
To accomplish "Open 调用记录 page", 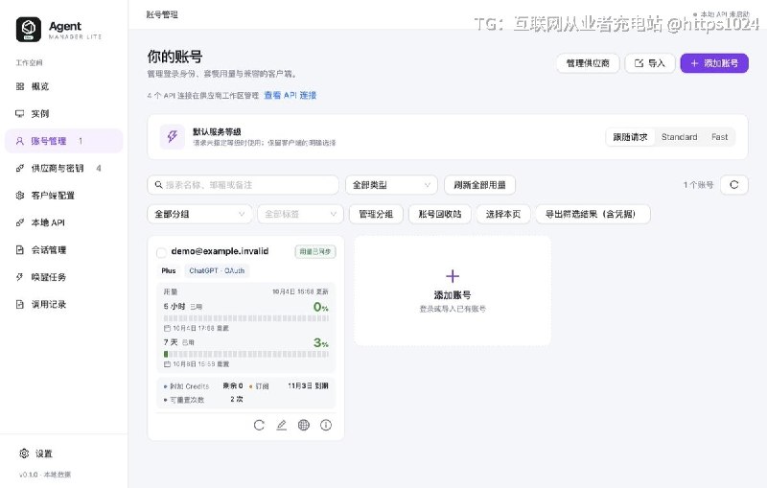I will click(x=63, y=304).
